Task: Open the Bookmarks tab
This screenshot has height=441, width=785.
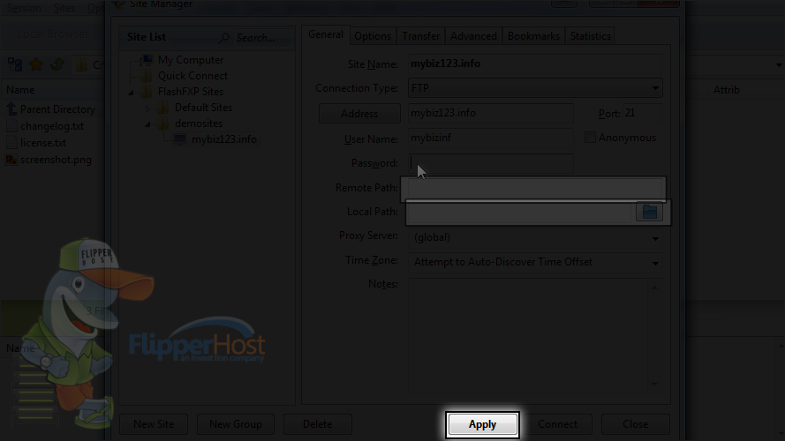Action: (533, 36)
